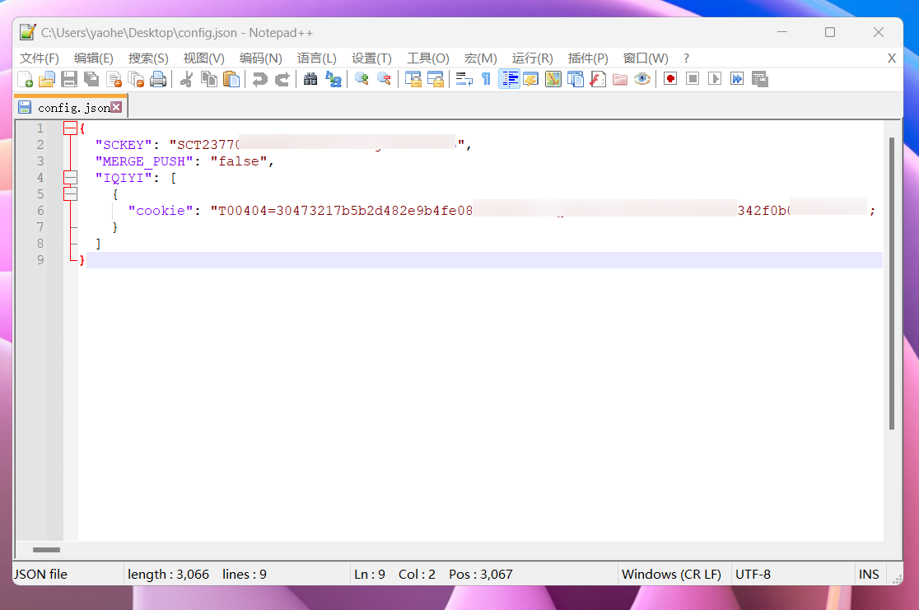
Task: Click the Save All icon
Action: point(91,79)
